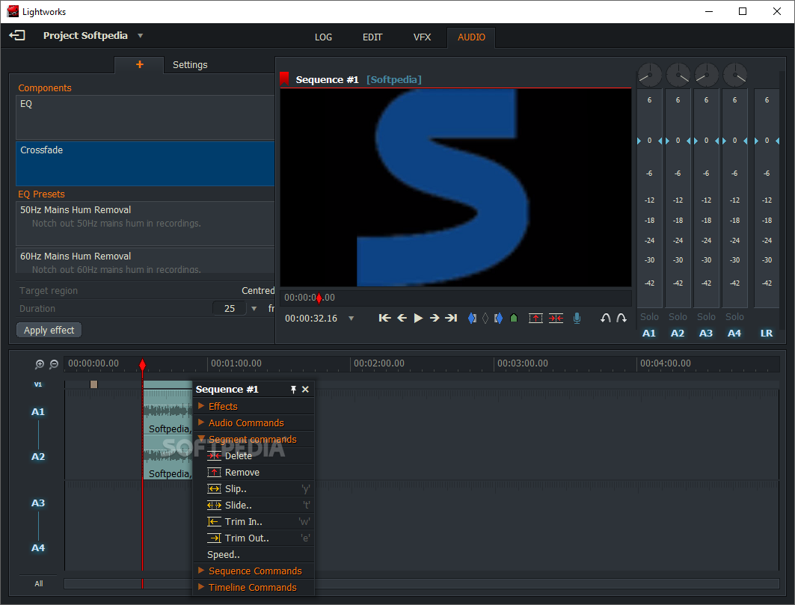Click the red Sequence #1 flag icon

pyautogui.click(x=284, y=79)
